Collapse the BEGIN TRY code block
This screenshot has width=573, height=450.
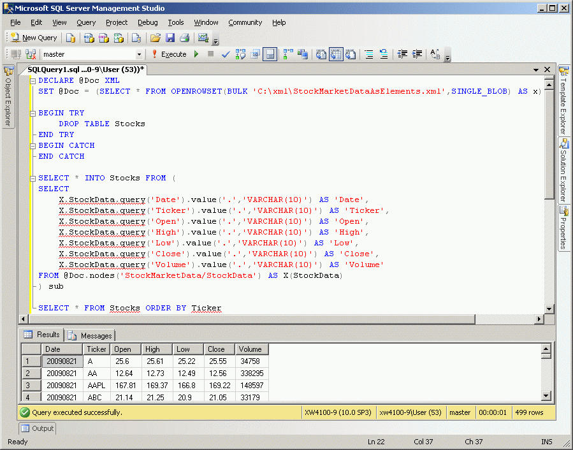point(33,113)
